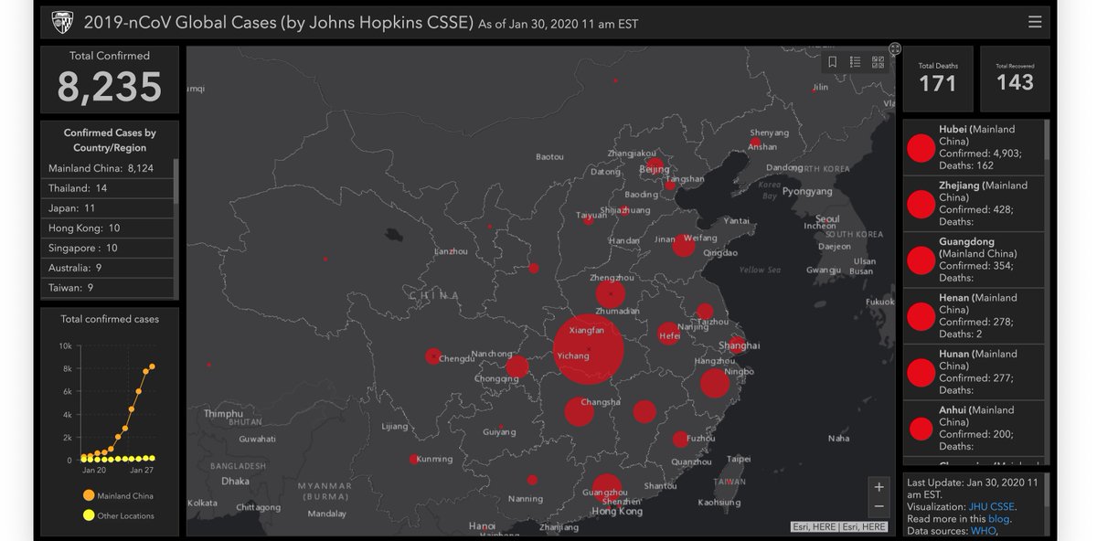
Task: Show the map legend list
Action: click(856, 62)
